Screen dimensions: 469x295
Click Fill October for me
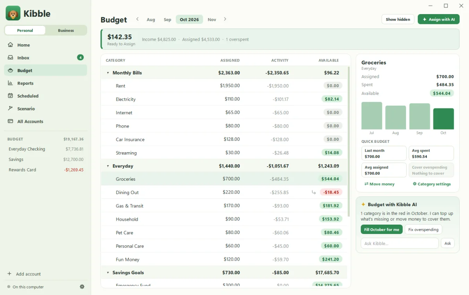click(381, 229)
